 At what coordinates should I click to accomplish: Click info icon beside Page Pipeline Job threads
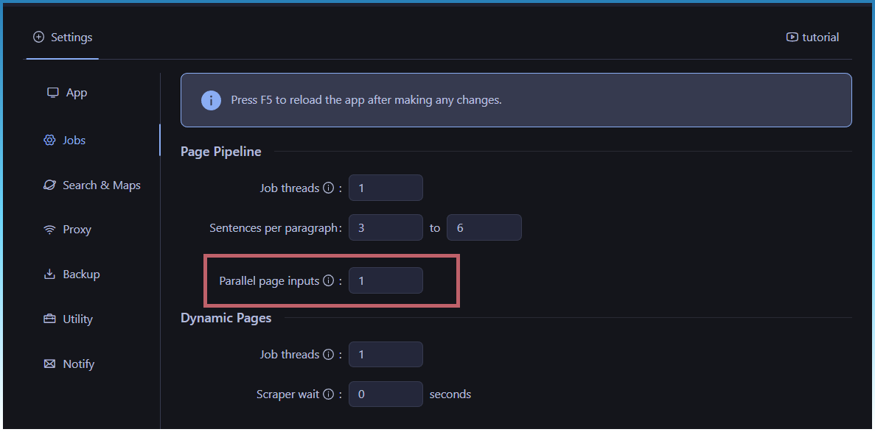tap(329, 188)
